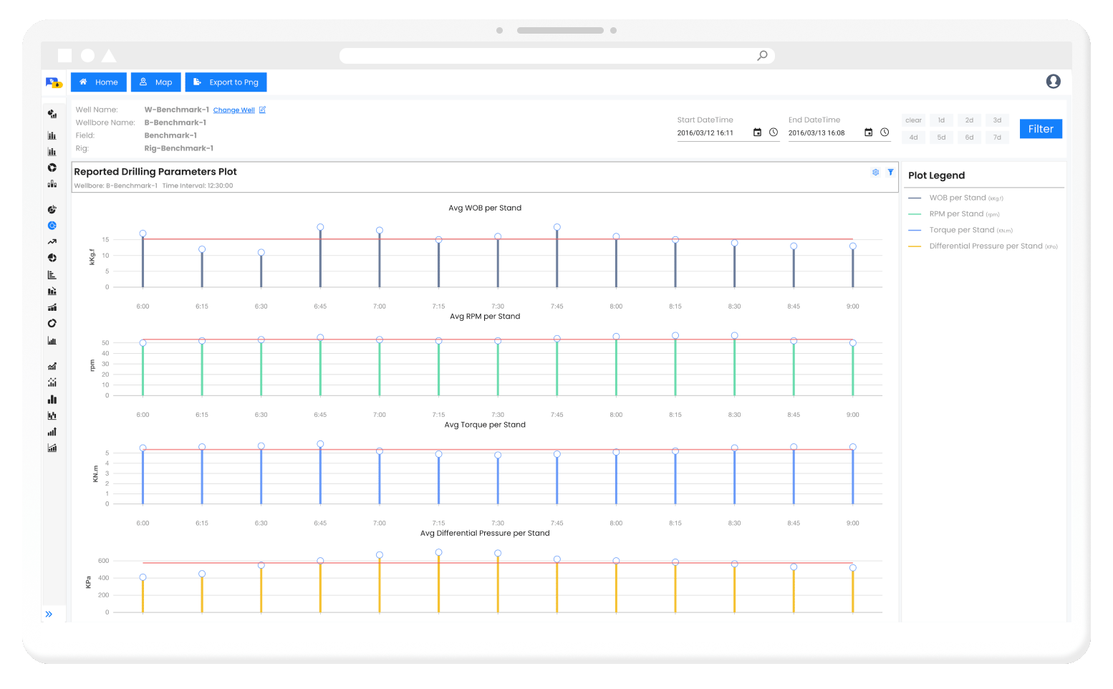Click the Avg Differential Pressure per Stand title
The image size is (1113, 689).
point(485,533)
